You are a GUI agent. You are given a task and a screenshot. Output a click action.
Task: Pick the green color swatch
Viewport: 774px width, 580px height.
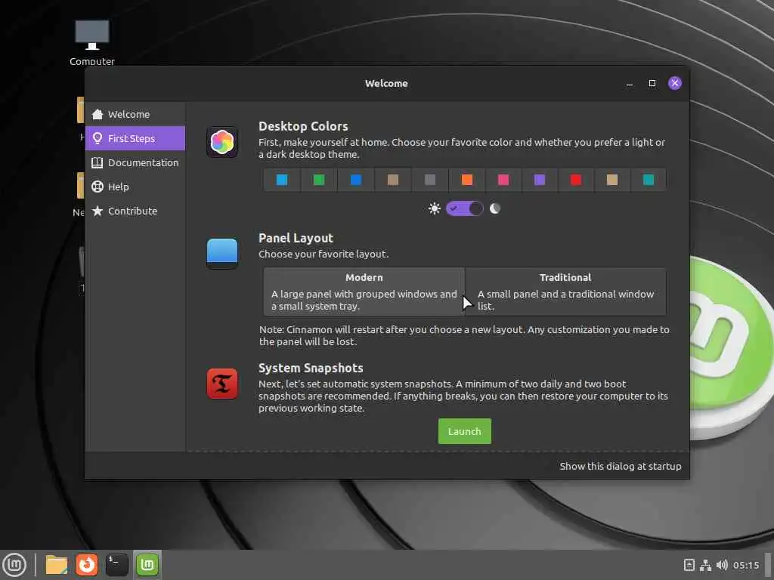click(319, 180)
